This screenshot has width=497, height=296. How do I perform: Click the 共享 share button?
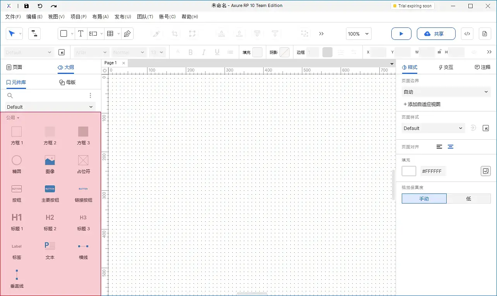coord(436,34)
